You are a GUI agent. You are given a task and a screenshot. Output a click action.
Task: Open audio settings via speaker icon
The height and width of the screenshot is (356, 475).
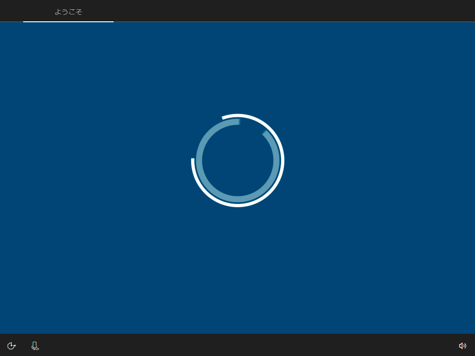pos(462,345)
